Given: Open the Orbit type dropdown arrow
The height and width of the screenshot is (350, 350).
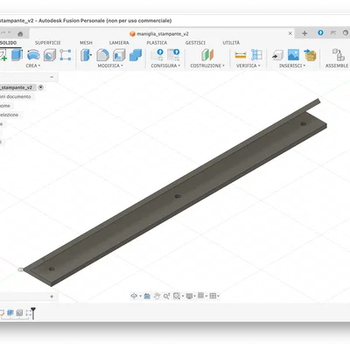Looking at the screenshot, I should point(140,297).
